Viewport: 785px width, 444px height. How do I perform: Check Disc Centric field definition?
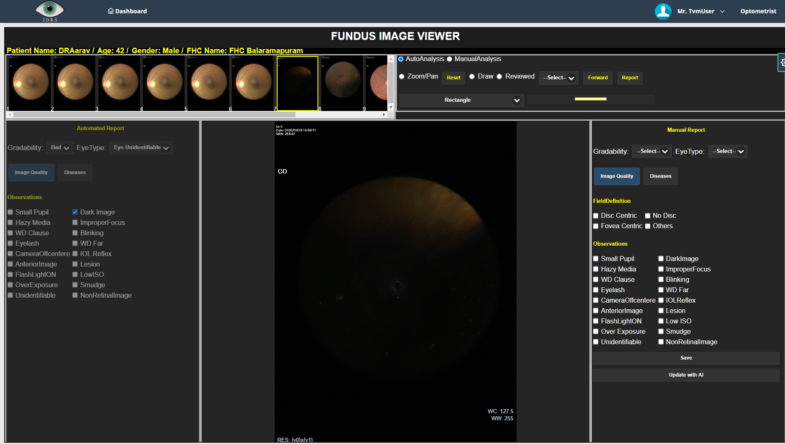tap(596, 216)
